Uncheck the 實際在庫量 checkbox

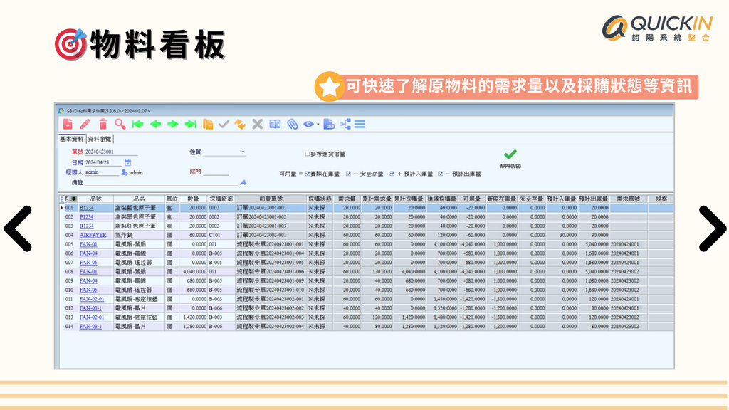tap(308, 174)
